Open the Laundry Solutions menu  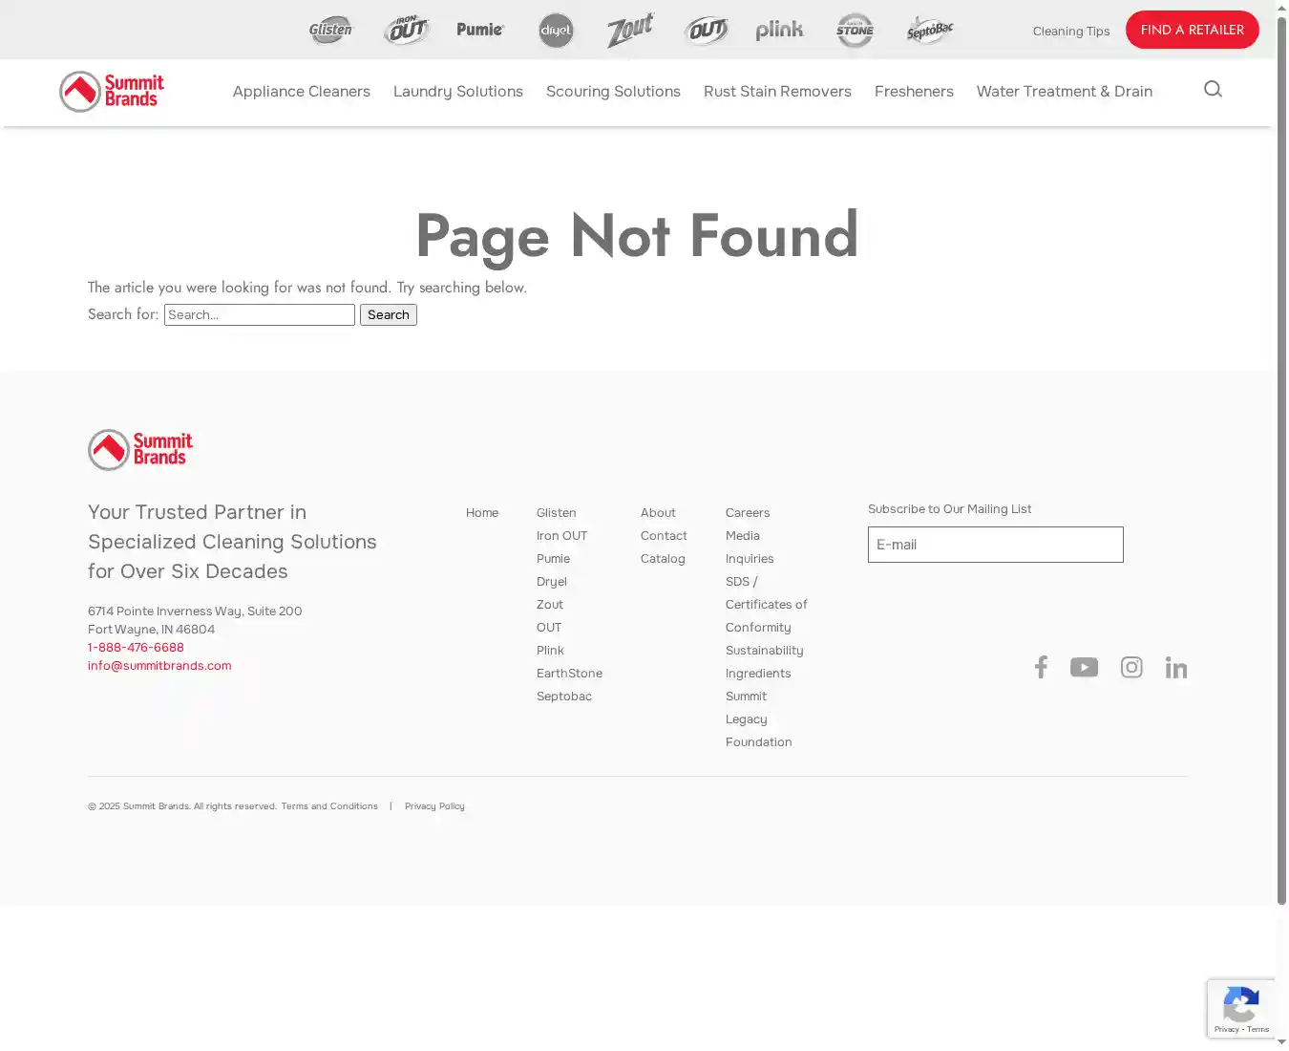(x=458, y=92)
